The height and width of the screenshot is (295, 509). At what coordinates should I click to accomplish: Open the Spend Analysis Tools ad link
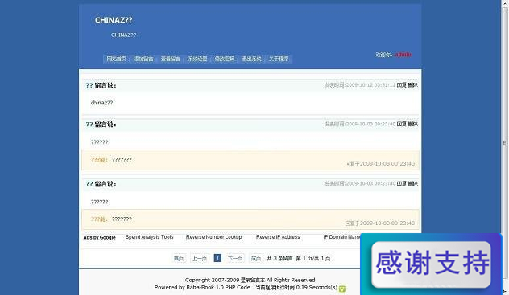pos(150,237)
